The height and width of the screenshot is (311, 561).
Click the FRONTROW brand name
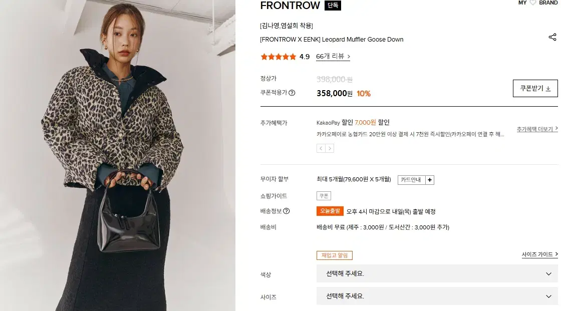click(290, 6)
